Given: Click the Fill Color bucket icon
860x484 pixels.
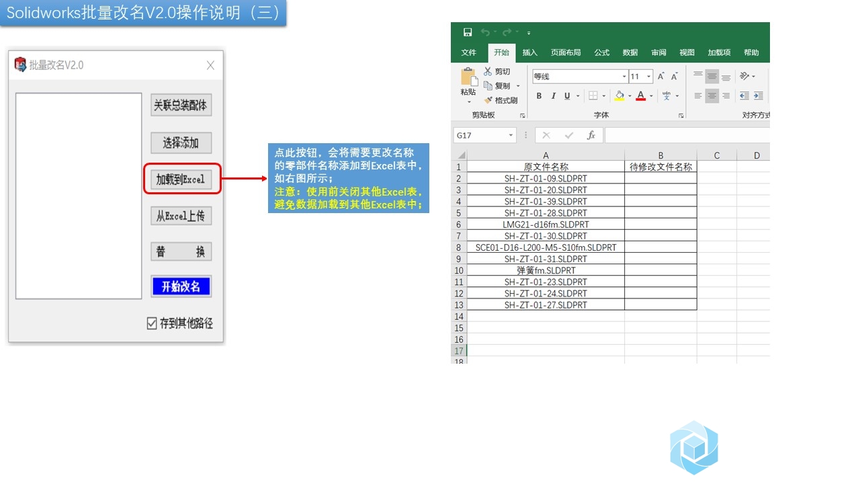Looking at the screenshot, I should coord(619,96).
